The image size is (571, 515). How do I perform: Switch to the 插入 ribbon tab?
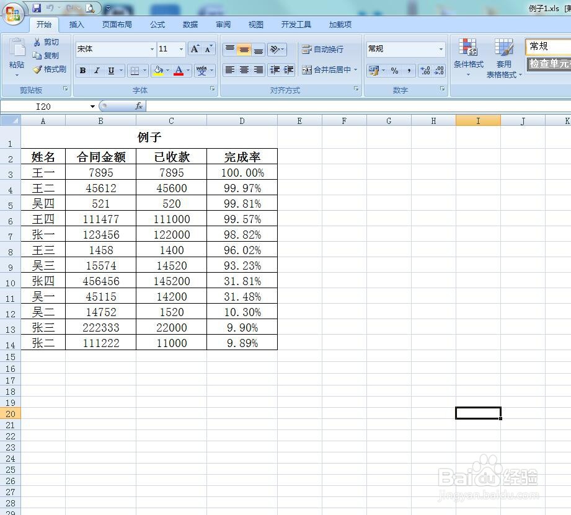click(77, 24)
